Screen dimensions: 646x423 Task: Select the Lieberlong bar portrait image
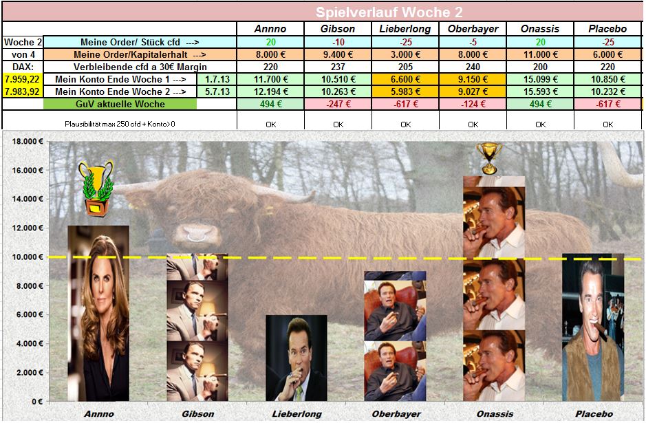pos(297,358)
